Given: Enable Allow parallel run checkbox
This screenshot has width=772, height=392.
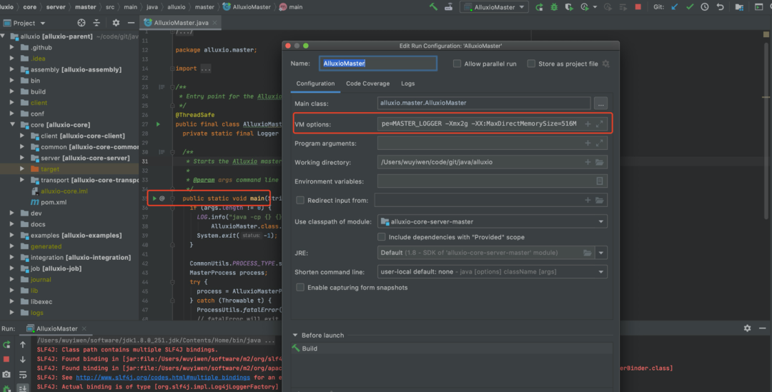Looking at the screenshot, I should point(457,64).
